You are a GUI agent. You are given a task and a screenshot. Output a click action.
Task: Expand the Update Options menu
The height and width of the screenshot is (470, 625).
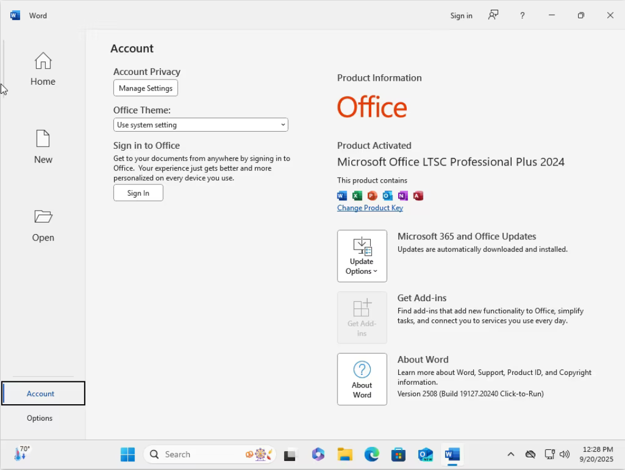pos(362,256)
